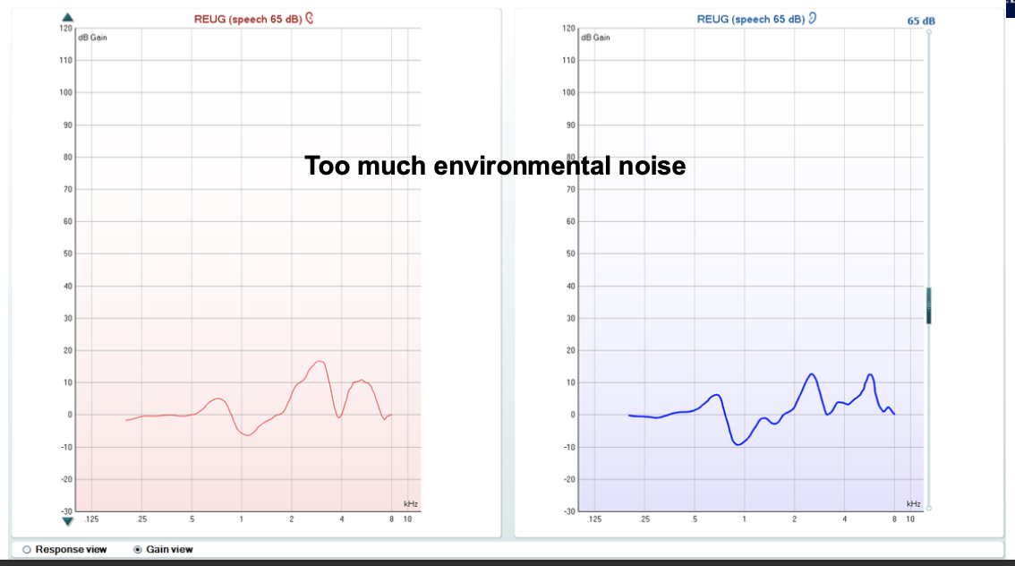
Task: Select the Gain view radio button
Action: (x=137, y=549)
